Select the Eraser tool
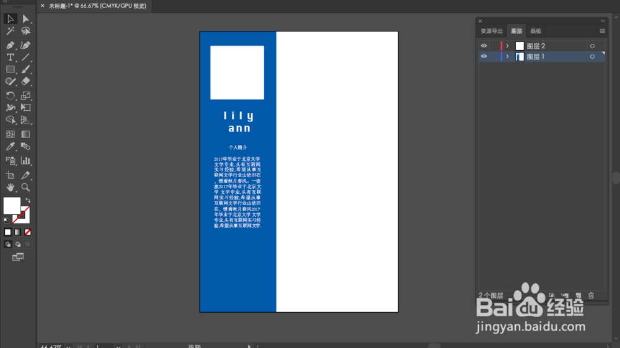The image size is (620, 348). coord(25,81)
